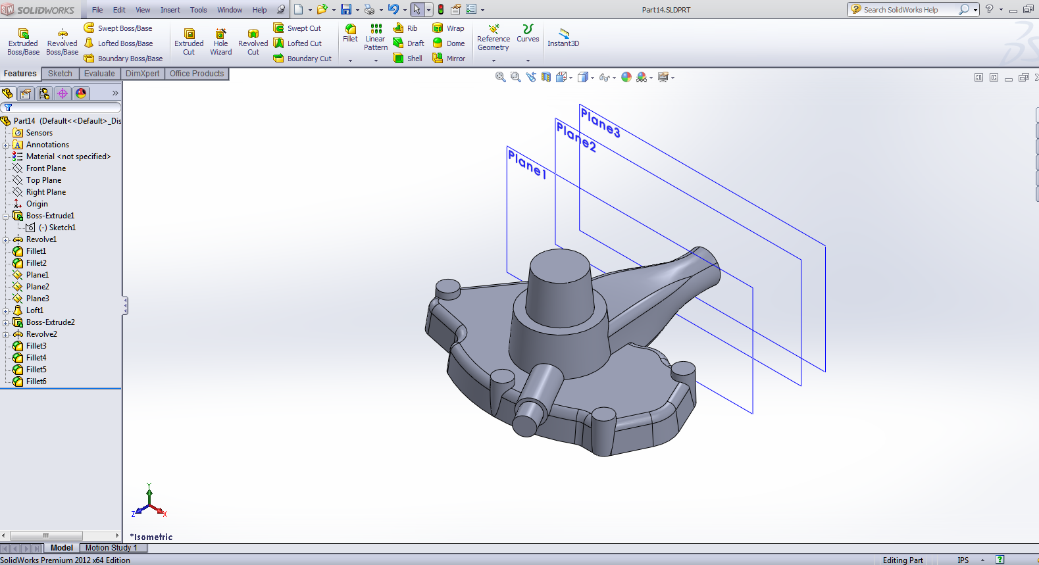Toggle the Section View icon
Screen dimensions: 1039x565
546,77
